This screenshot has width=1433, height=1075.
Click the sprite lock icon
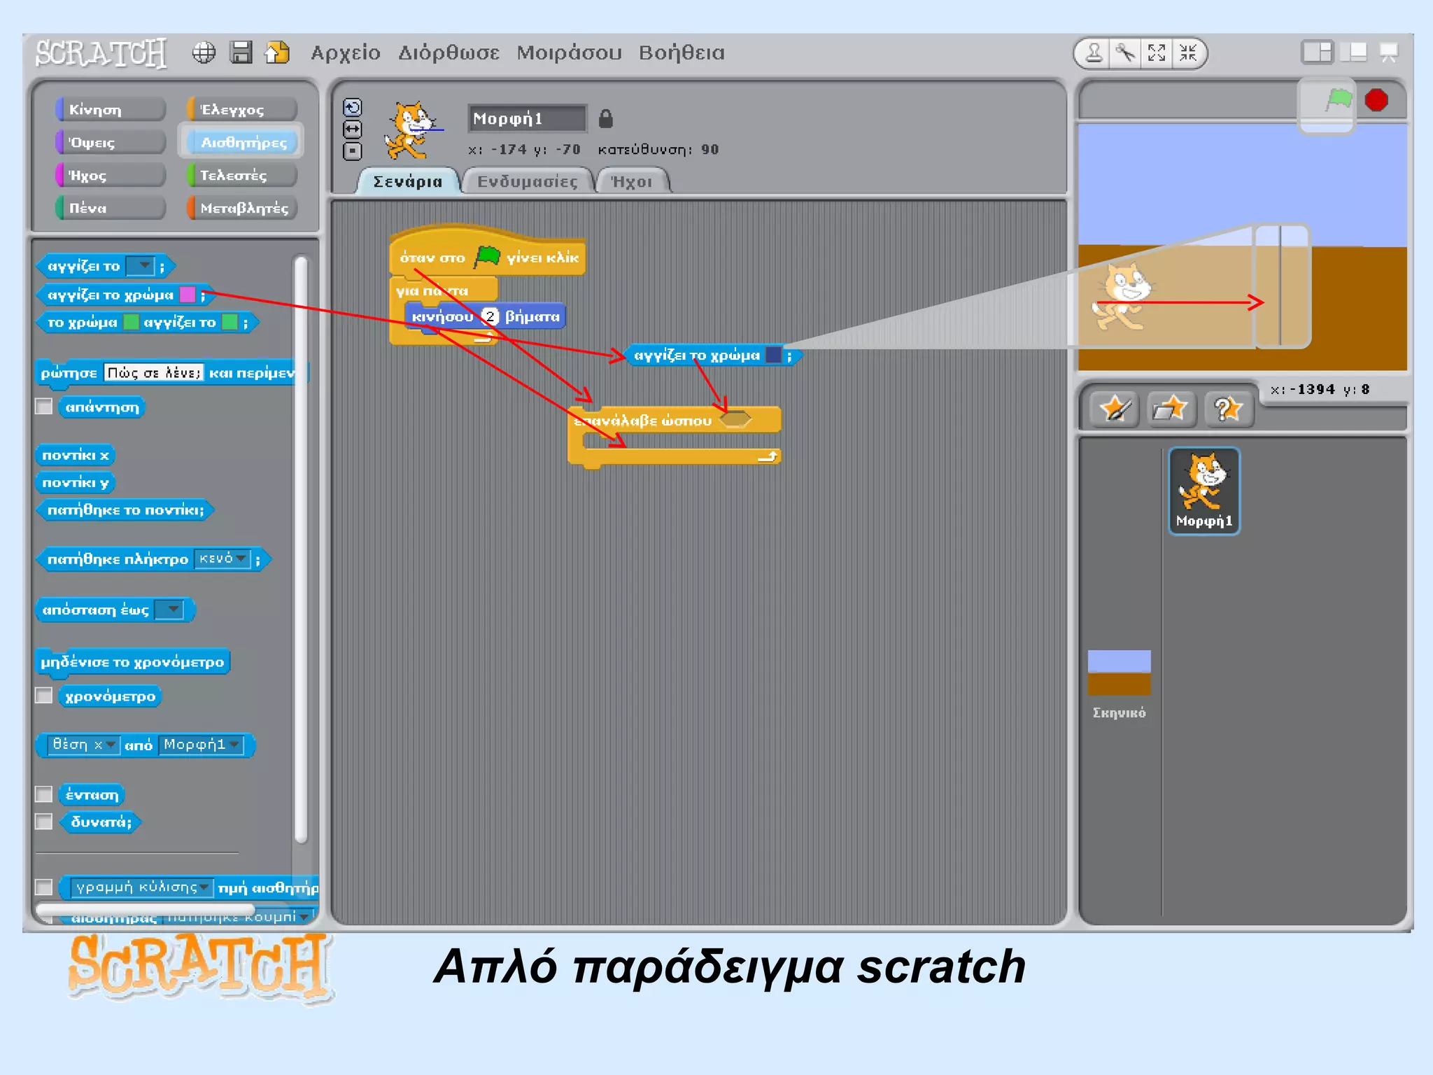pos(606,119)
